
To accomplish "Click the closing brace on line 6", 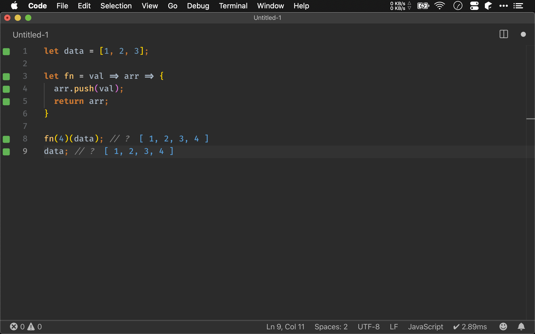I will click(x=46, y=114).
